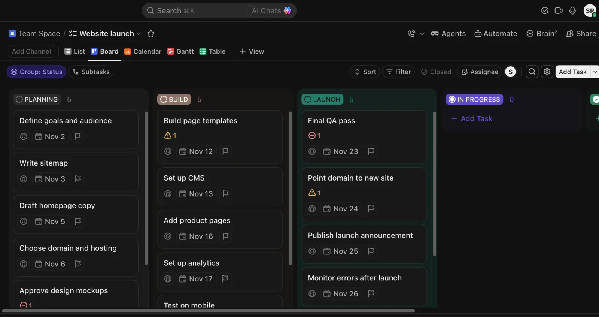
Task: Change due date Nov 2 on Define goals card
Action: (x=50, y=136)
